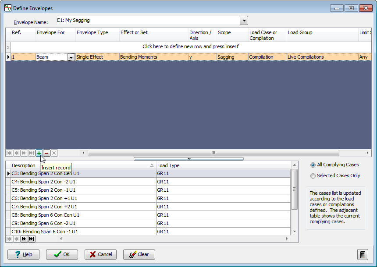Click right arrow of envelope grid scrollbar

coord(367,153)
